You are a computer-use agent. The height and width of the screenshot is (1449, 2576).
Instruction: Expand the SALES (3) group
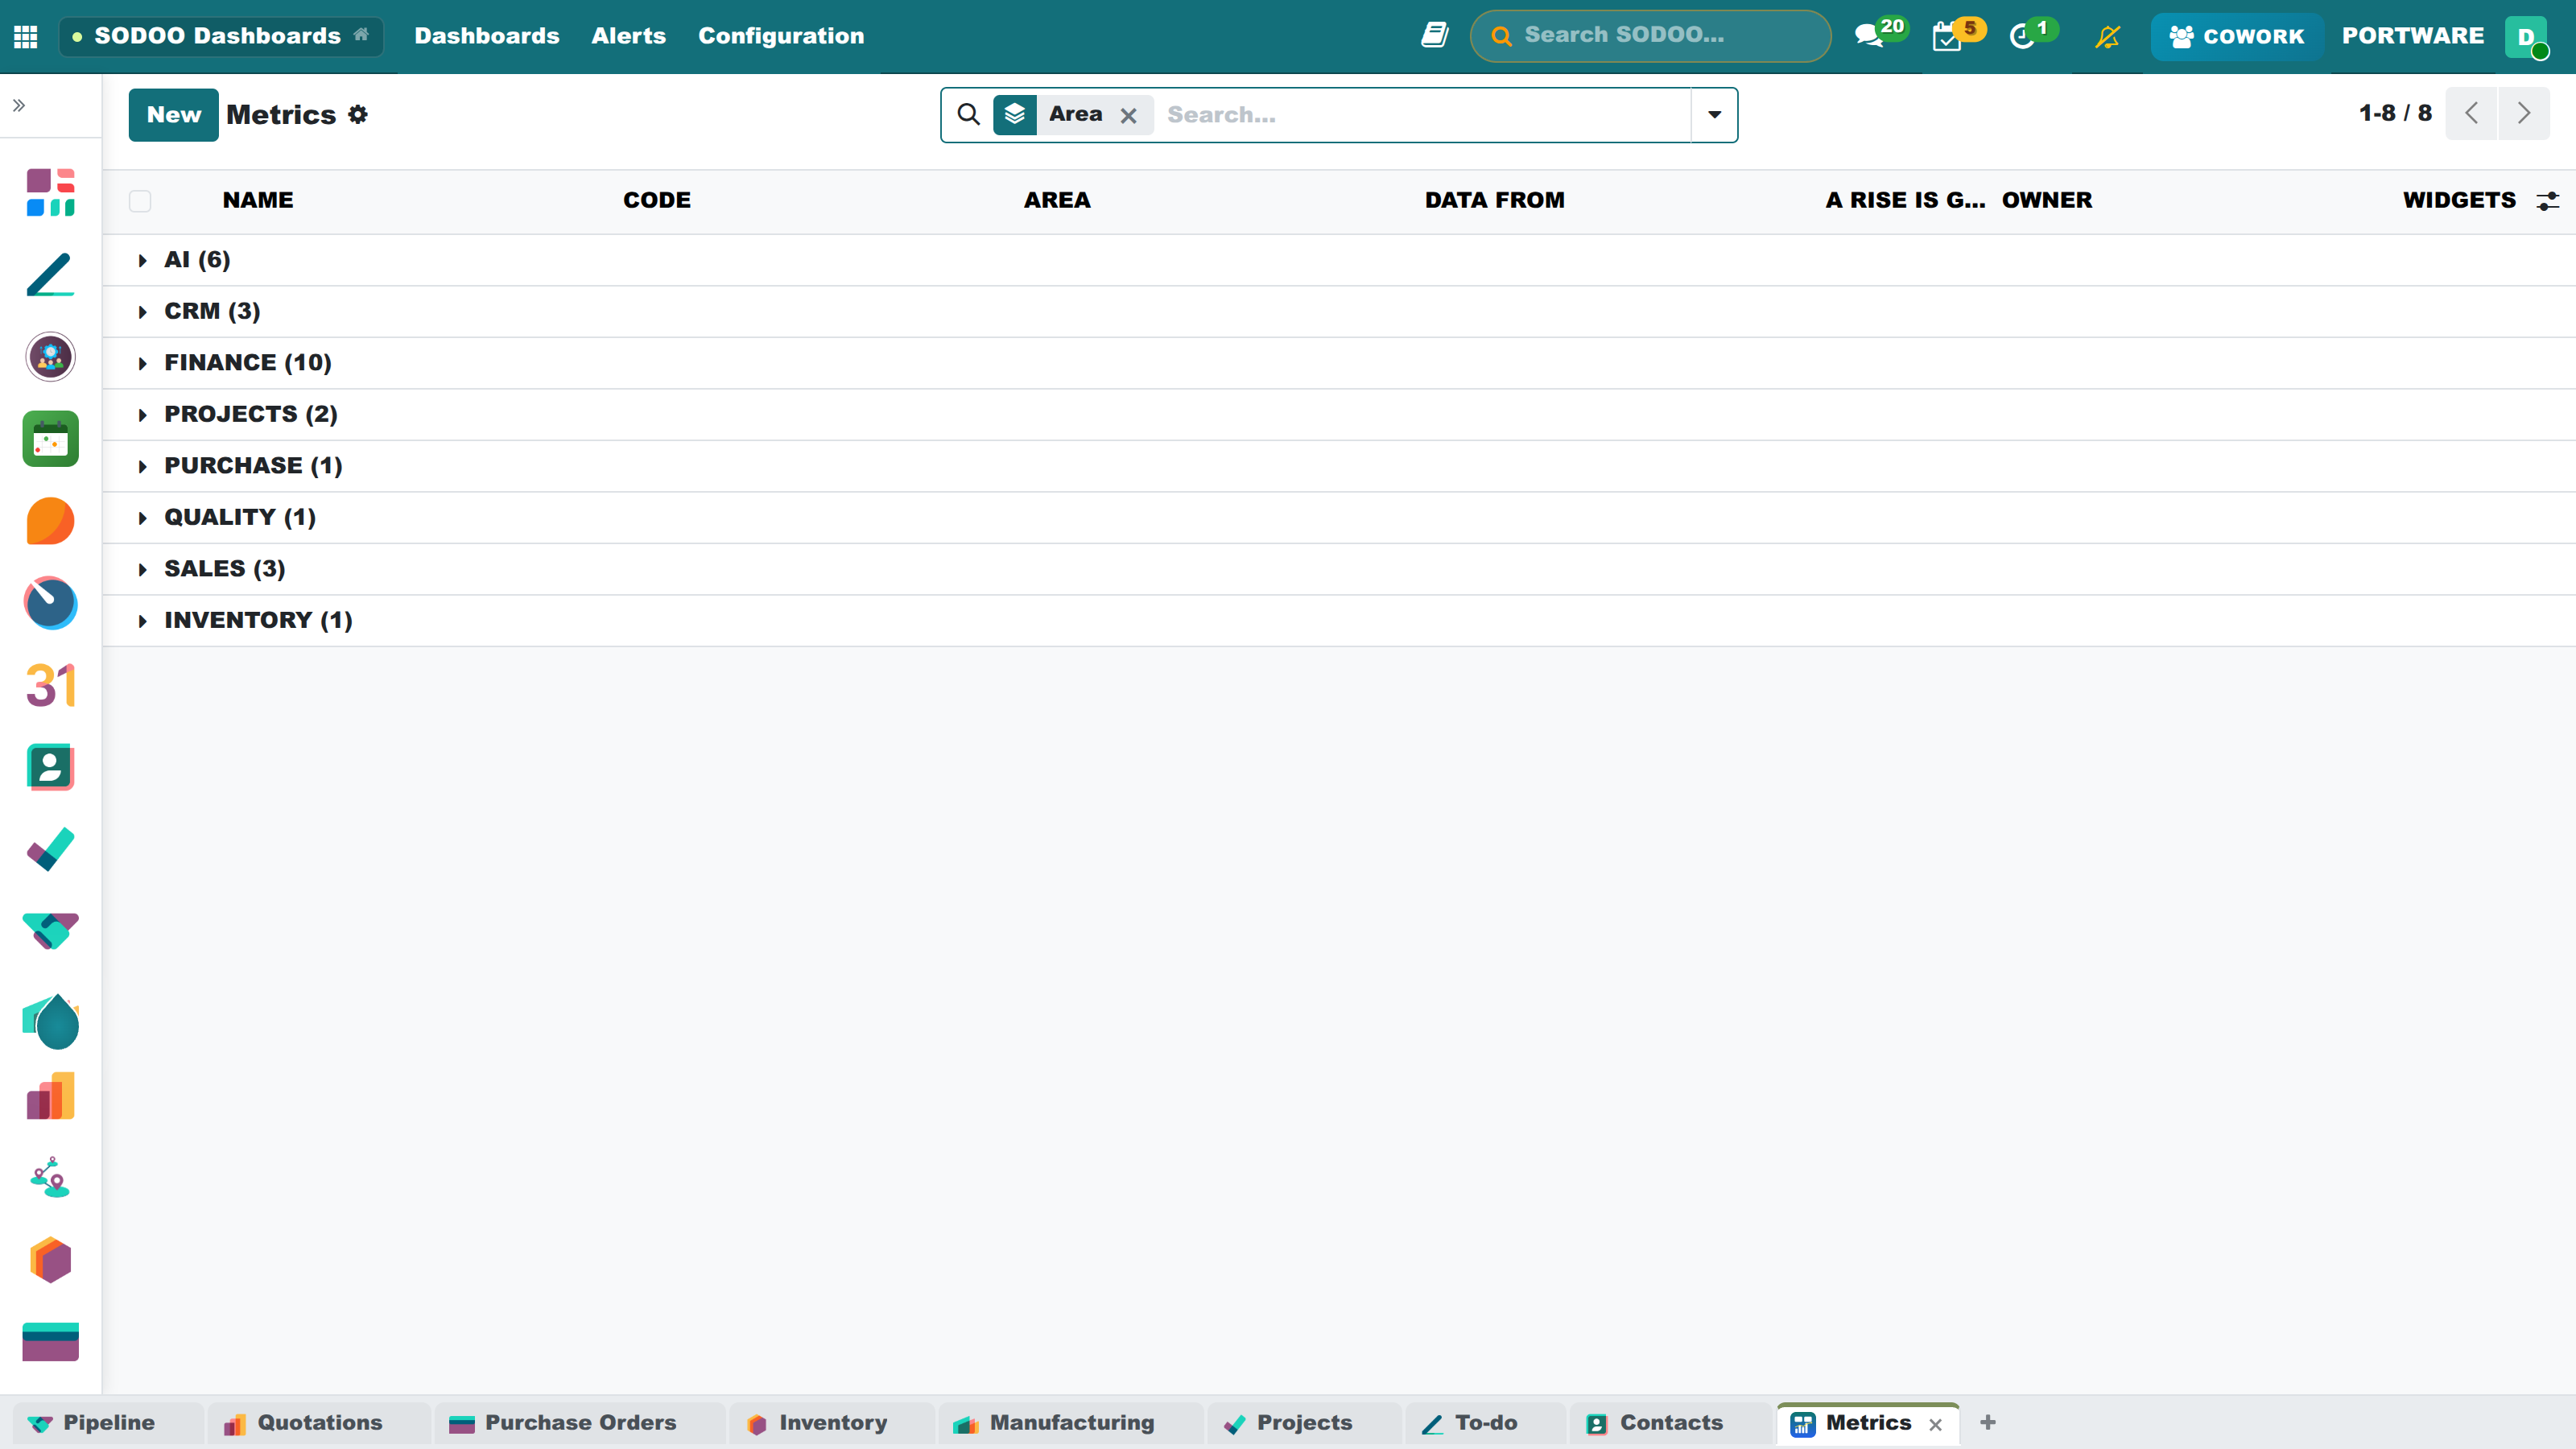tap(1338, 569)
